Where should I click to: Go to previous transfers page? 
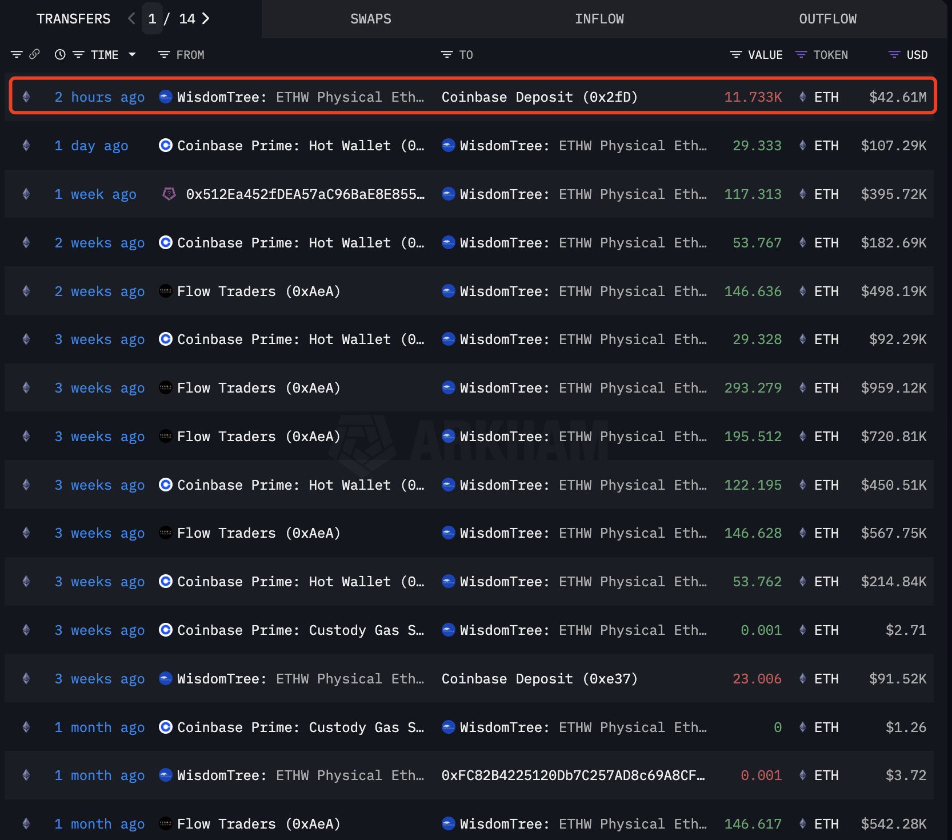point(131,19)
